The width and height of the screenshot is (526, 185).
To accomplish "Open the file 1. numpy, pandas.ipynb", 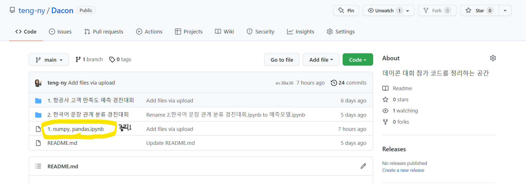I will pos(75,129).
